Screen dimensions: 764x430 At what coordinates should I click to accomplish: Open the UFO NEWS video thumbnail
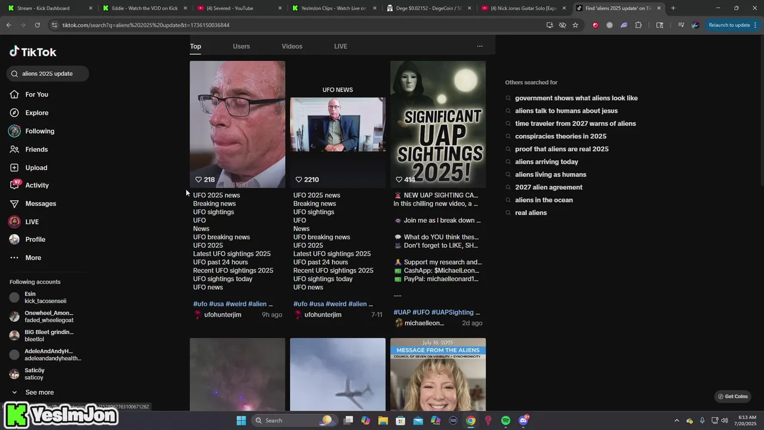pyautogui.click(x=338, y=124)
